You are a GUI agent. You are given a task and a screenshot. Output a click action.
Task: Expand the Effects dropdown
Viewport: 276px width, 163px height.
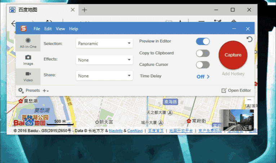tap(104, 60)
